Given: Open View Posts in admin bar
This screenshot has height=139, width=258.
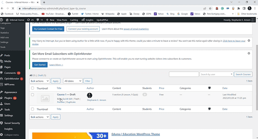Looking at the screenshot, I should click(x=62, y=20).
